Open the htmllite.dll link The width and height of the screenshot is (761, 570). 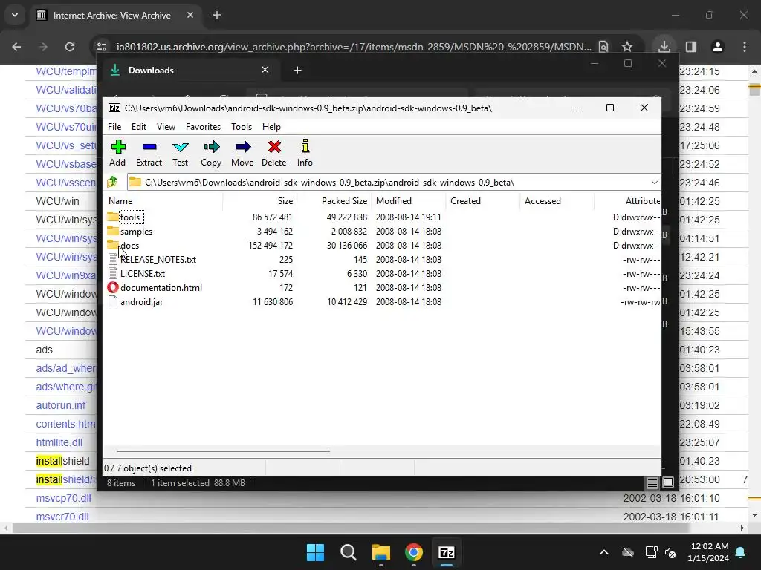tap(59, 442)
